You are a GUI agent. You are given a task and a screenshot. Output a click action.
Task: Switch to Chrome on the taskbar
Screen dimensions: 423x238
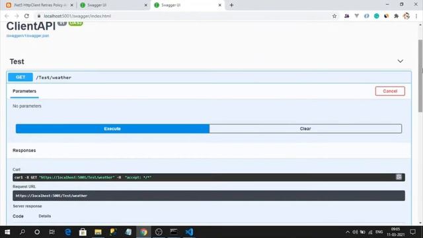coord(143,232)
